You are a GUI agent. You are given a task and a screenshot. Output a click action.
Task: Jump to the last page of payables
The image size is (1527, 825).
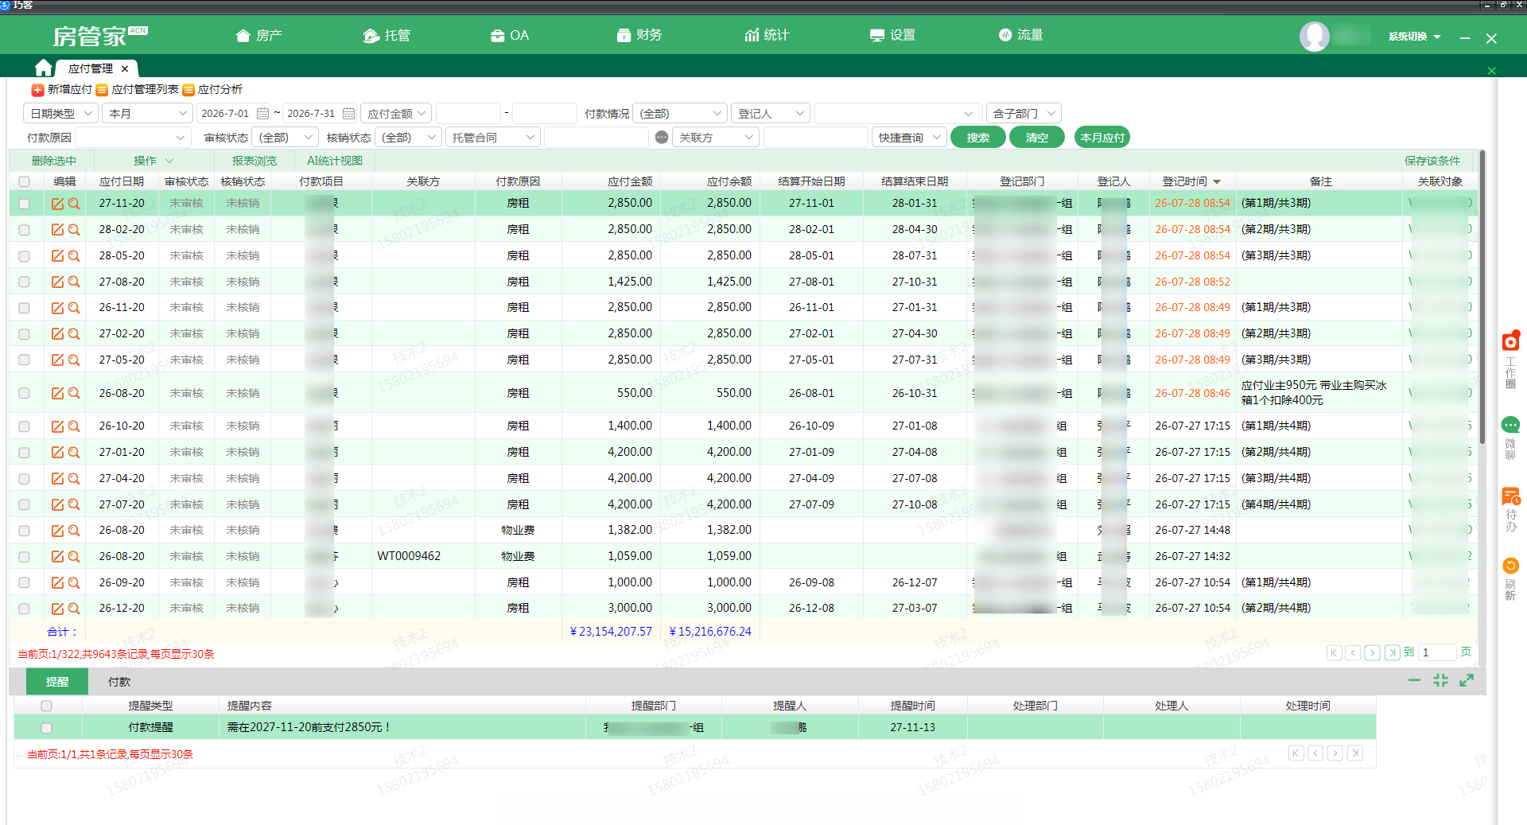1392,653
